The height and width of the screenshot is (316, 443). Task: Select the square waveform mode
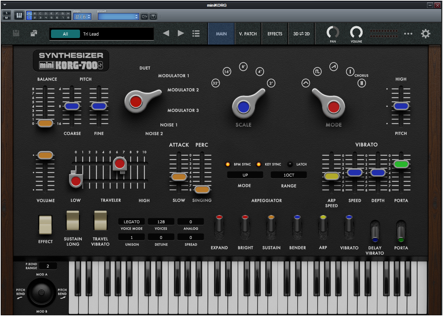point(317,72)
